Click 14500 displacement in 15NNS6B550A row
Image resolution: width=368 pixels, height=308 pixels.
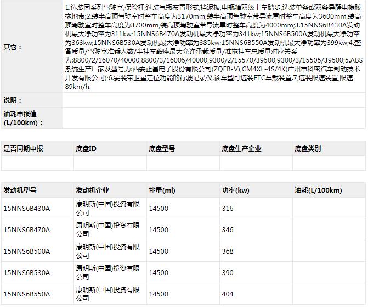(x=158, y=294)
